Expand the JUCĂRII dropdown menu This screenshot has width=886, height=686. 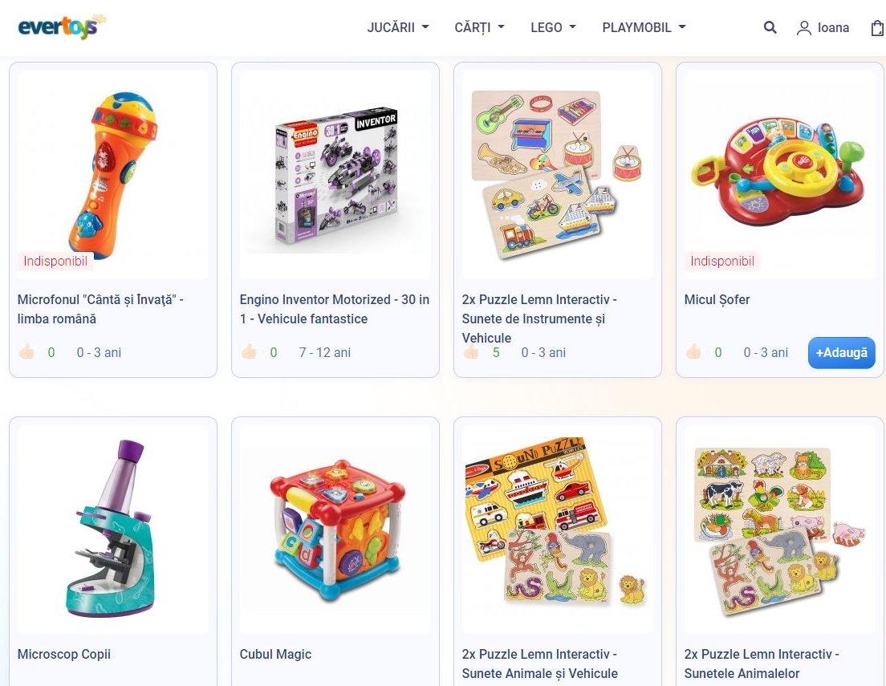pyautogui.click(x=398, y=28)
